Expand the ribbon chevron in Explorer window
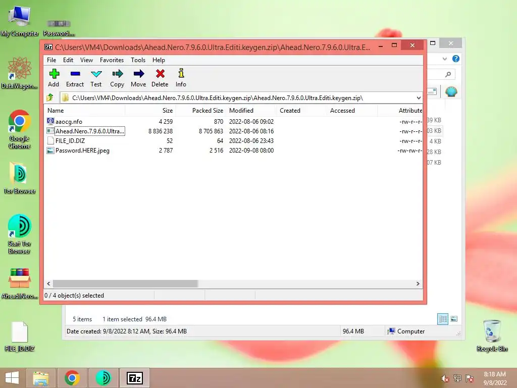The image size is (517, 388). pyautogui.click(x=444, y=59)
